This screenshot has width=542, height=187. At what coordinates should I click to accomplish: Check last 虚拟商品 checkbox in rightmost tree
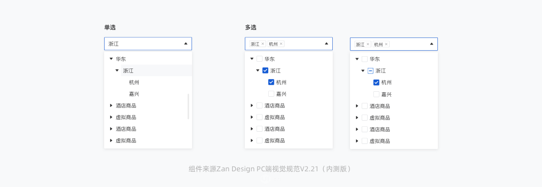[364, 141]
